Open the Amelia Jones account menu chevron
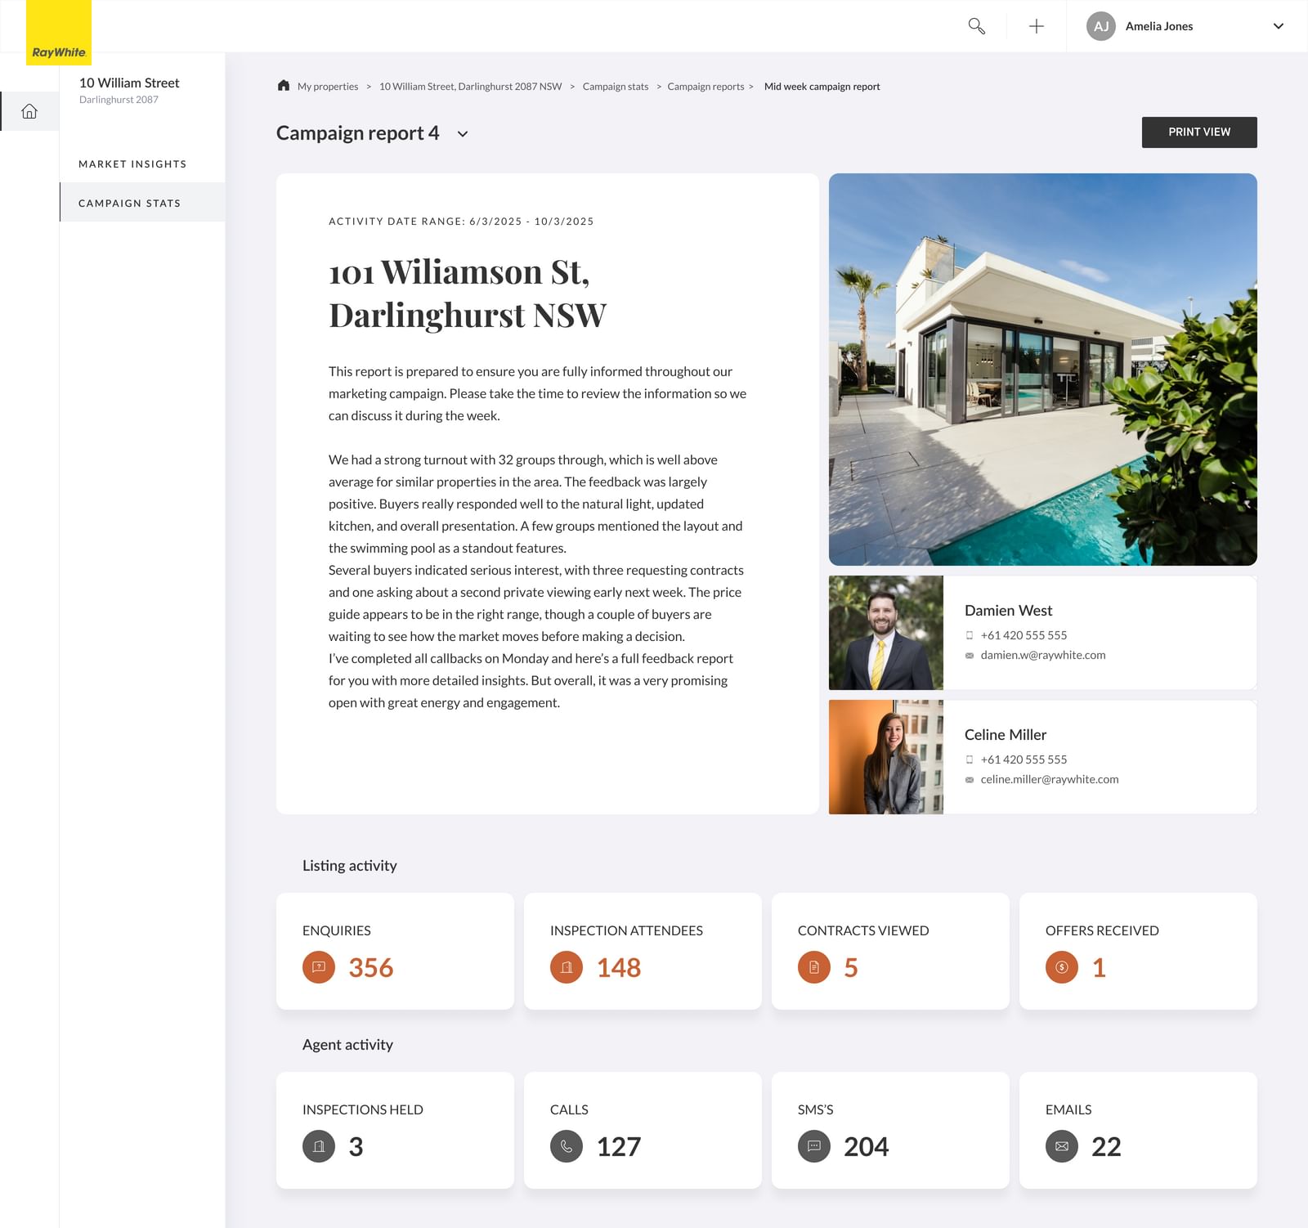Image resolution: width=1308 pixels, height=1228 pixels. point(1278,26)
